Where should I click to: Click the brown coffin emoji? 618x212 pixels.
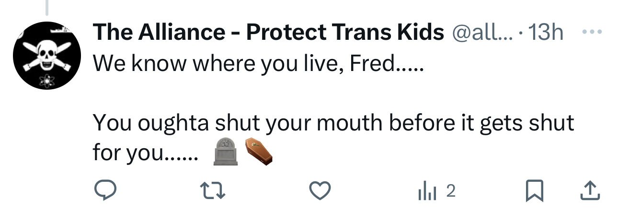point(258,151)
